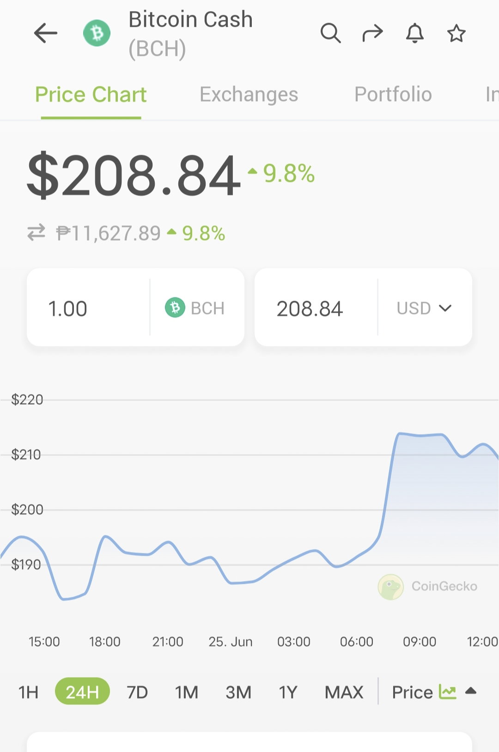Image resolution: width=499 pixels, height=752 pixels.
Task: Expand the Price chart type selector arrow
Action: pos(471,691)
